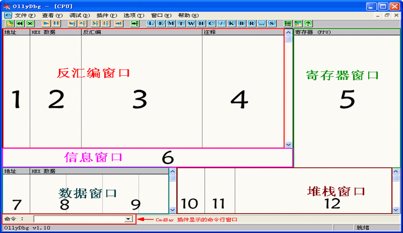Pause execution with the pause icon
Viewport: 403px width, 233px height.
click(x=56, y=24)
